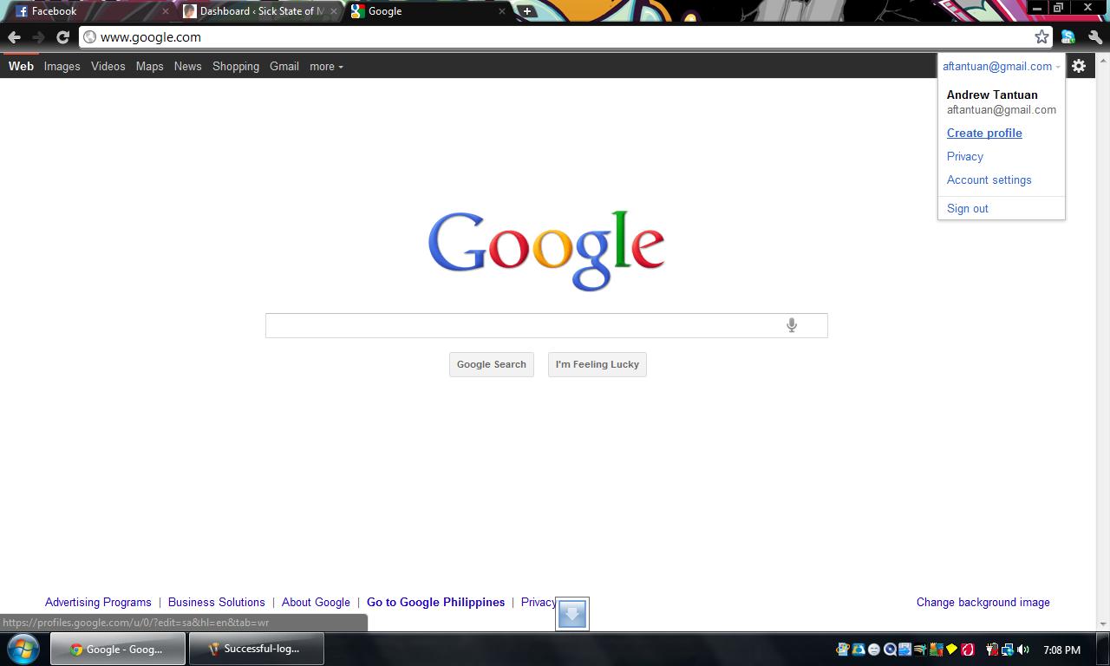Open Images in the Google top bar

coord(62,66)
